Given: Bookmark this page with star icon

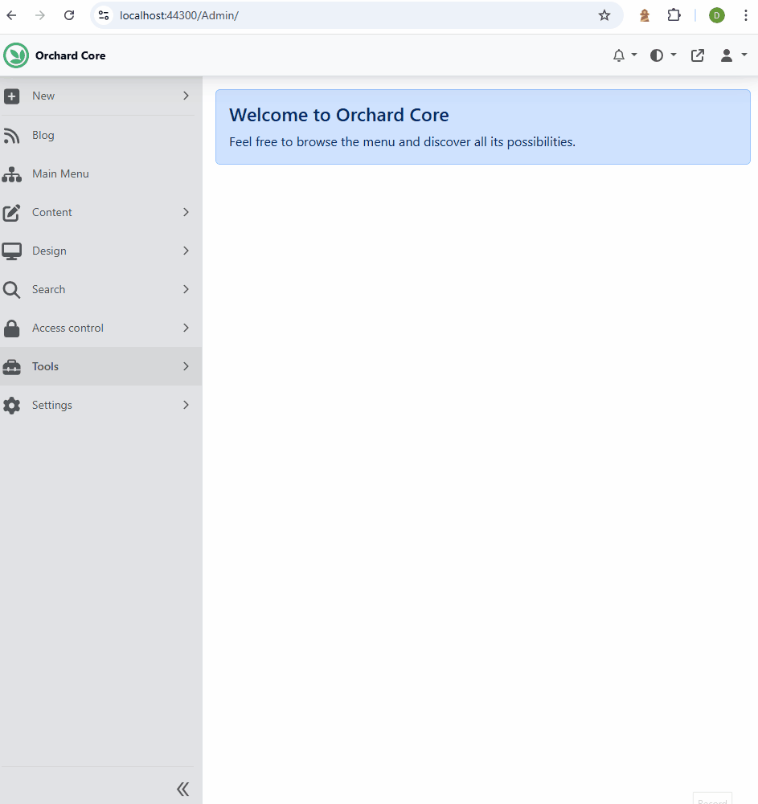Looking at the screenshot, I should click(604, 15).
